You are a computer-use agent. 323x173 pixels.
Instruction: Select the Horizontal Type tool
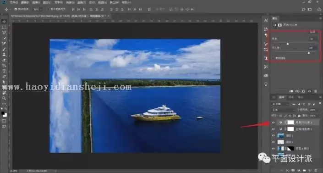pyautogui.click(x=4, y=71)
